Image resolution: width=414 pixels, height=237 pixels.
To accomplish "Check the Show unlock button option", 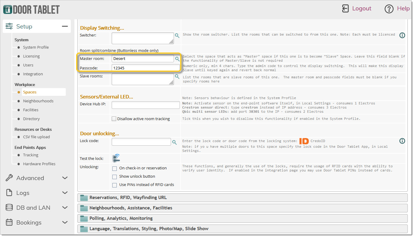I will 114,177.
